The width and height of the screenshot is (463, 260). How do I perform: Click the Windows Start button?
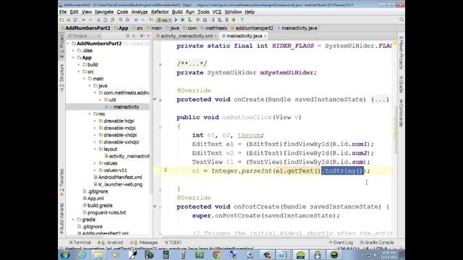pyautogui.click(x=65, y=254)
